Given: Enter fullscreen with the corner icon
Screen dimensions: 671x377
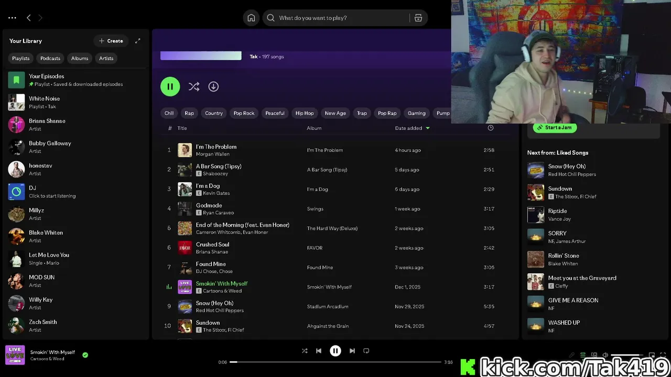Looking at the screenshot, I should coord(663,355).
